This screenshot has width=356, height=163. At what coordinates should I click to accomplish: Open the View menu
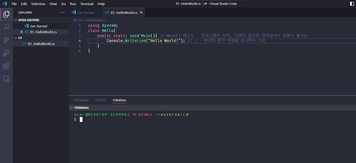tap(53, 4)
